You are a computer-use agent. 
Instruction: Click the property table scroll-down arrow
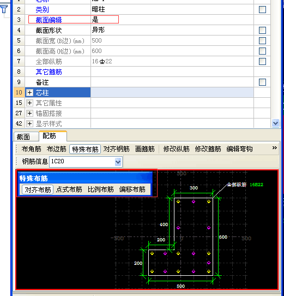275,123
